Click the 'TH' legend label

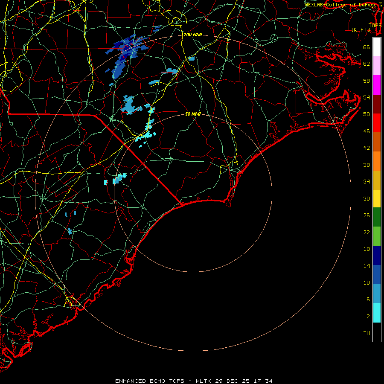pos(367,333)
